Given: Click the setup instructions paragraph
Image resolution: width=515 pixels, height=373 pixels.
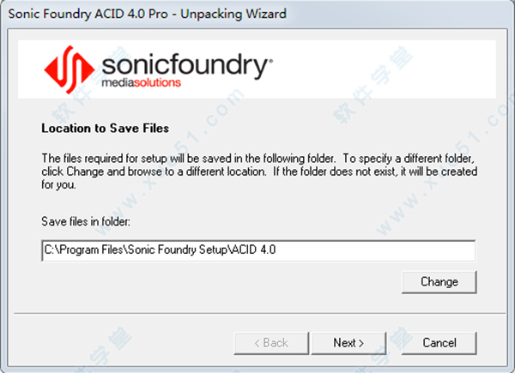Looking at the screenshot, I should click(x=257, y=171).
